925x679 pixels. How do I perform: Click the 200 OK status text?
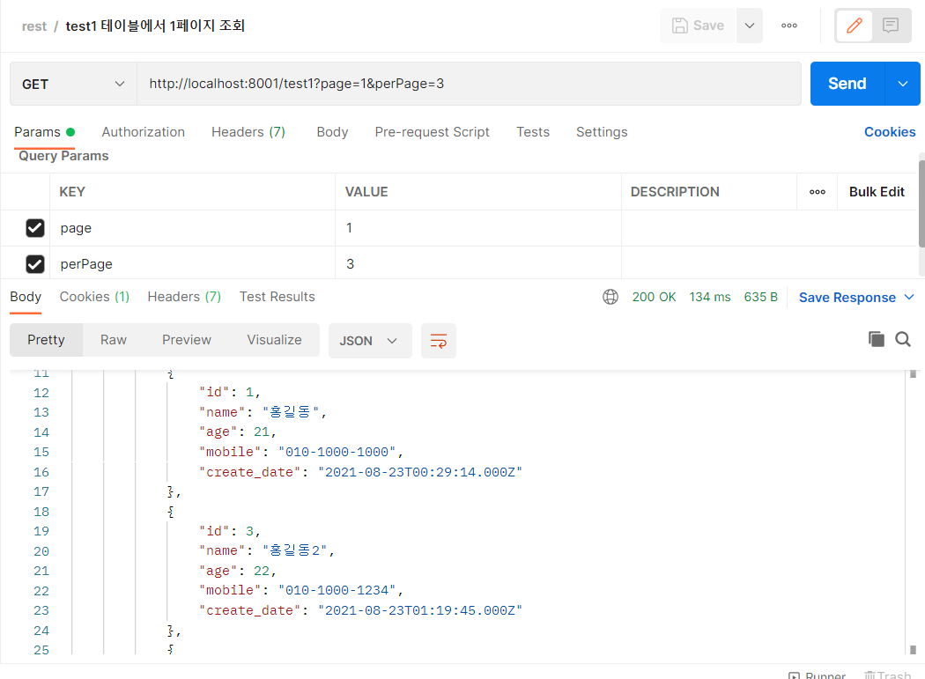(x=654, y=297)
